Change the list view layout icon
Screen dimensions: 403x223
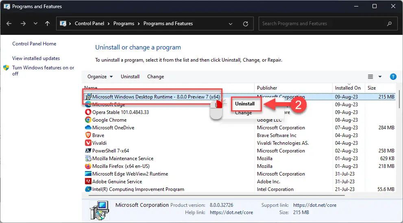point(370,77)
